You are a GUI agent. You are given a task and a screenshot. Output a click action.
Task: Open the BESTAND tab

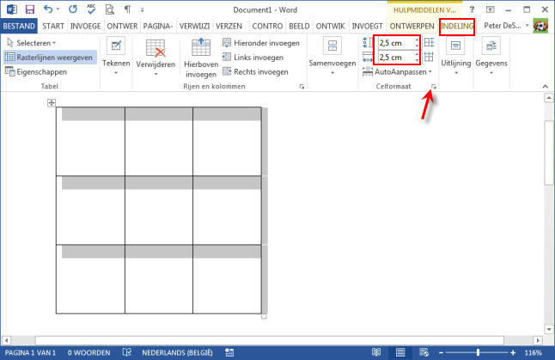[19, 26]
